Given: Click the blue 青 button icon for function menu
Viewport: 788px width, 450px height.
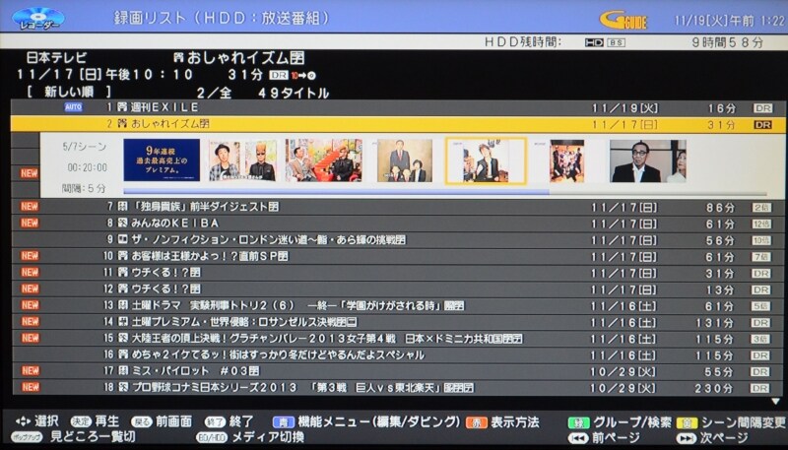Looking at the screenshot, I should coord(284,422).
